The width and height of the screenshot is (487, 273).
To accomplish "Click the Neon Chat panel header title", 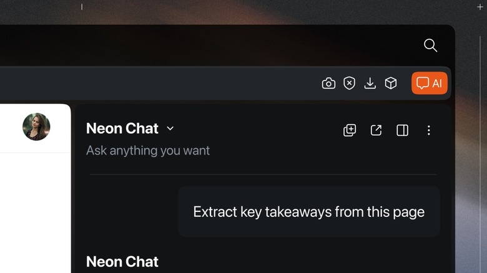I will pos(122,128).
